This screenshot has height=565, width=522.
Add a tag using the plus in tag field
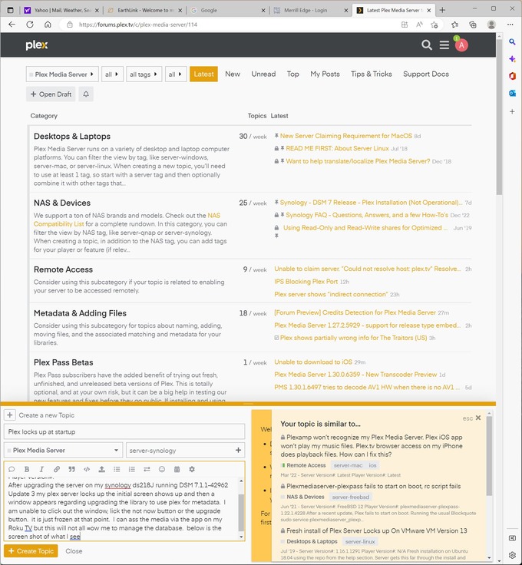pos(238,450)
